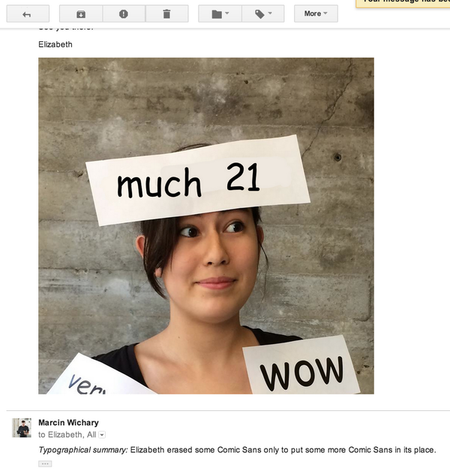Show recipient details arrow next to 'to Elizabeth, All'
This screenshot has height=471, width=450.
click(102, 435)
